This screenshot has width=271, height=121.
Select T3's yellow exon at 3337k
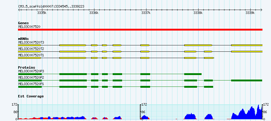(145, 45)
